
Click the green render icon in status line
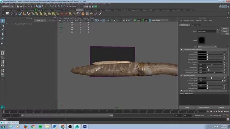pos(96,6)
